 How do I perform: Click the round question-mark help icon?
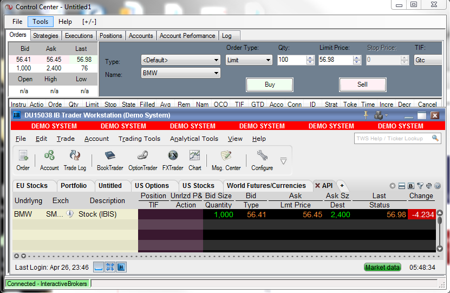coord(438,186)
